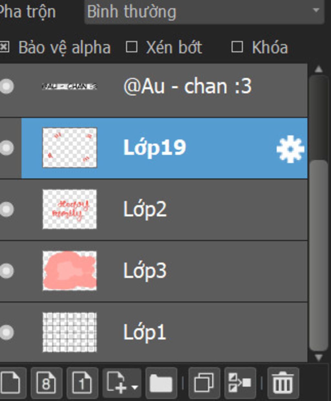Image resolution: width=331 pixels, height=401 pixels.
Task: Open the Bình thường blending mode dropdown
Action: click(x=204, y=12)
